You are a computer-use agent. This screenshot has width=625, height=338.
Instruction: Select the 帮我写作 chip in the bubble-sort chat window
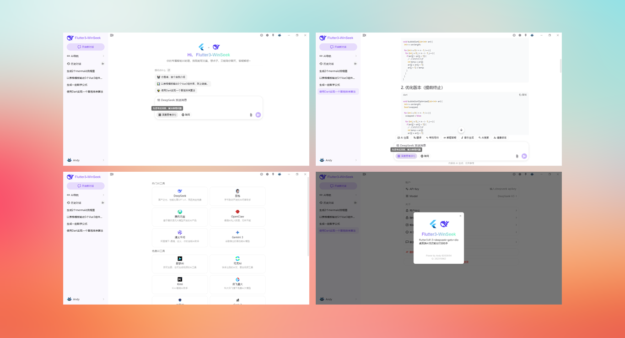point(432,137)
